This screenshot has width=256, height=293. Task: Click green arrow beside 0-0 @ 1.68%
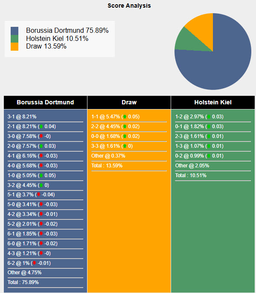pyautogui.click(x=124, y=136)
